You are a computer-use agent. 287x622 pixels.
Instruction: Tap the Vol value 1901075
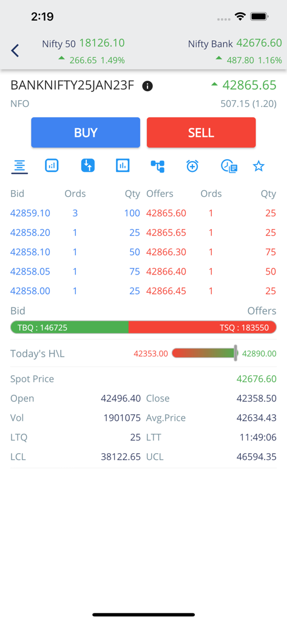[x=122, y=418]
